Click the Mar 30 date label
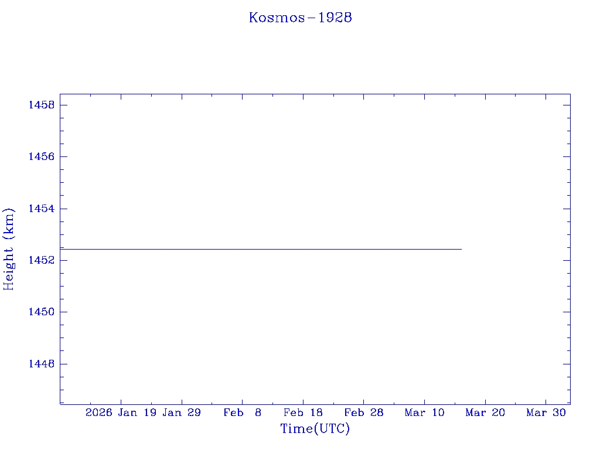The image size is (600, 450). click(x=546, y=413)
